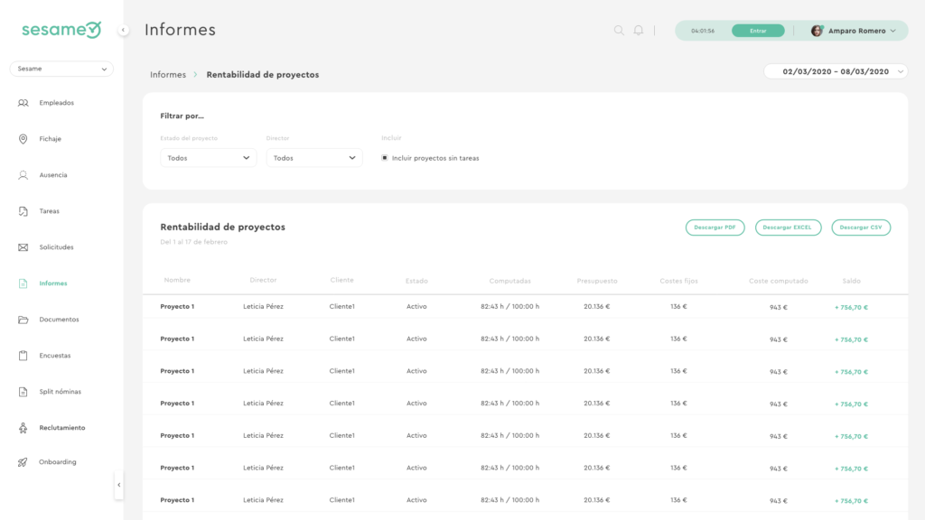
Task: Open Tareas section
Action: (50, 211)
